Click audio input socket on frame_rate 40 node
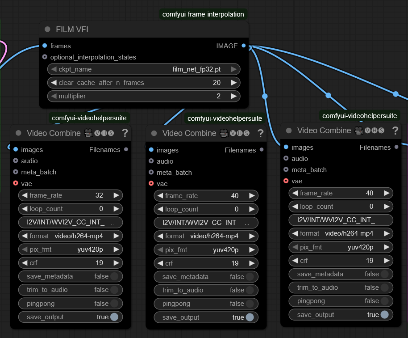 [x=151, y=161]
